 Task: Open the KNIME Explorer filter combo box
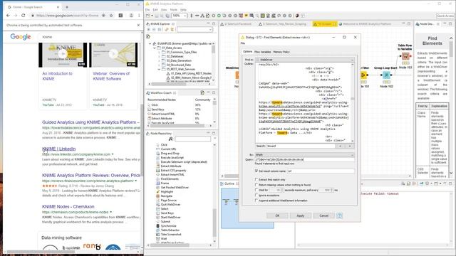[195, 30]
